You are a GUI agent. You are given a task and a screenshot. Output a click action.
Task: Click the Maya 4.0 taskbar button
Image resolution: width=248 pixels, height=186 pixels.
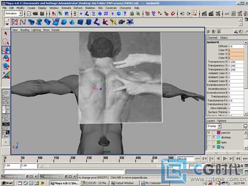64,183
